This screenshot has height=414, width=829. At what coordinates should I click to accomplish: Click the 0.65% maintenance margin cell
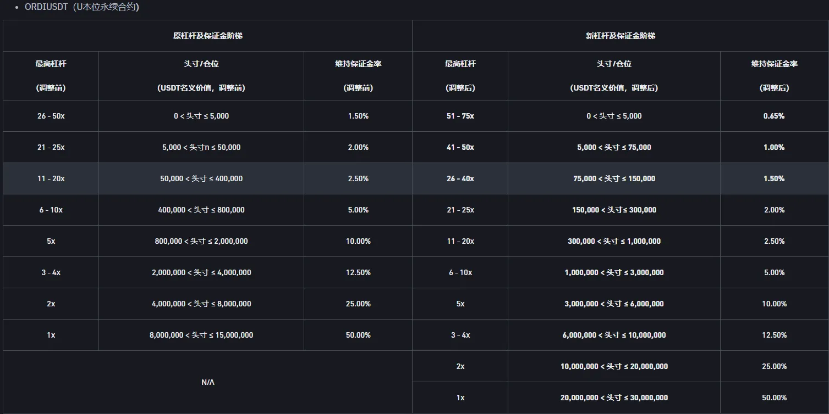tap(774, 116)
